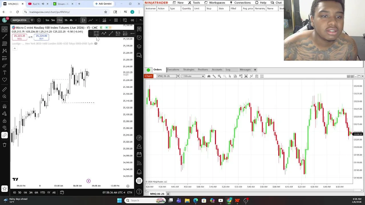Mute the Rod W YouTube tab audio
Screen dimensions: 365x205
43,4
